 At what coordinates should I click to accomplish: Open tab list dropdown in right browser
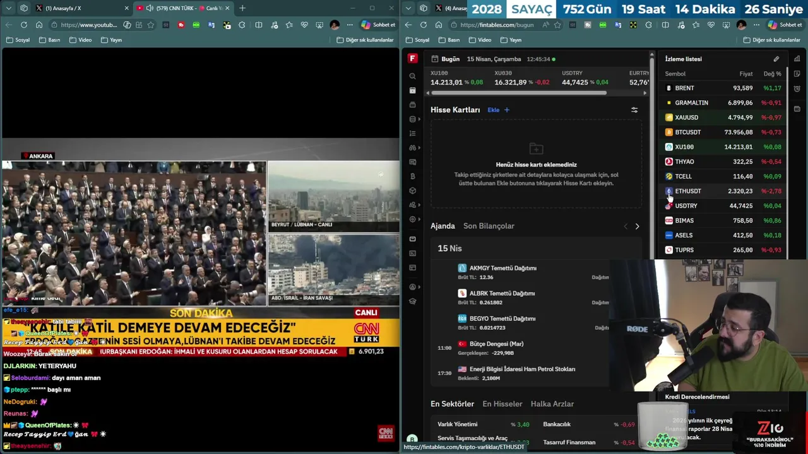coord(408,8)
